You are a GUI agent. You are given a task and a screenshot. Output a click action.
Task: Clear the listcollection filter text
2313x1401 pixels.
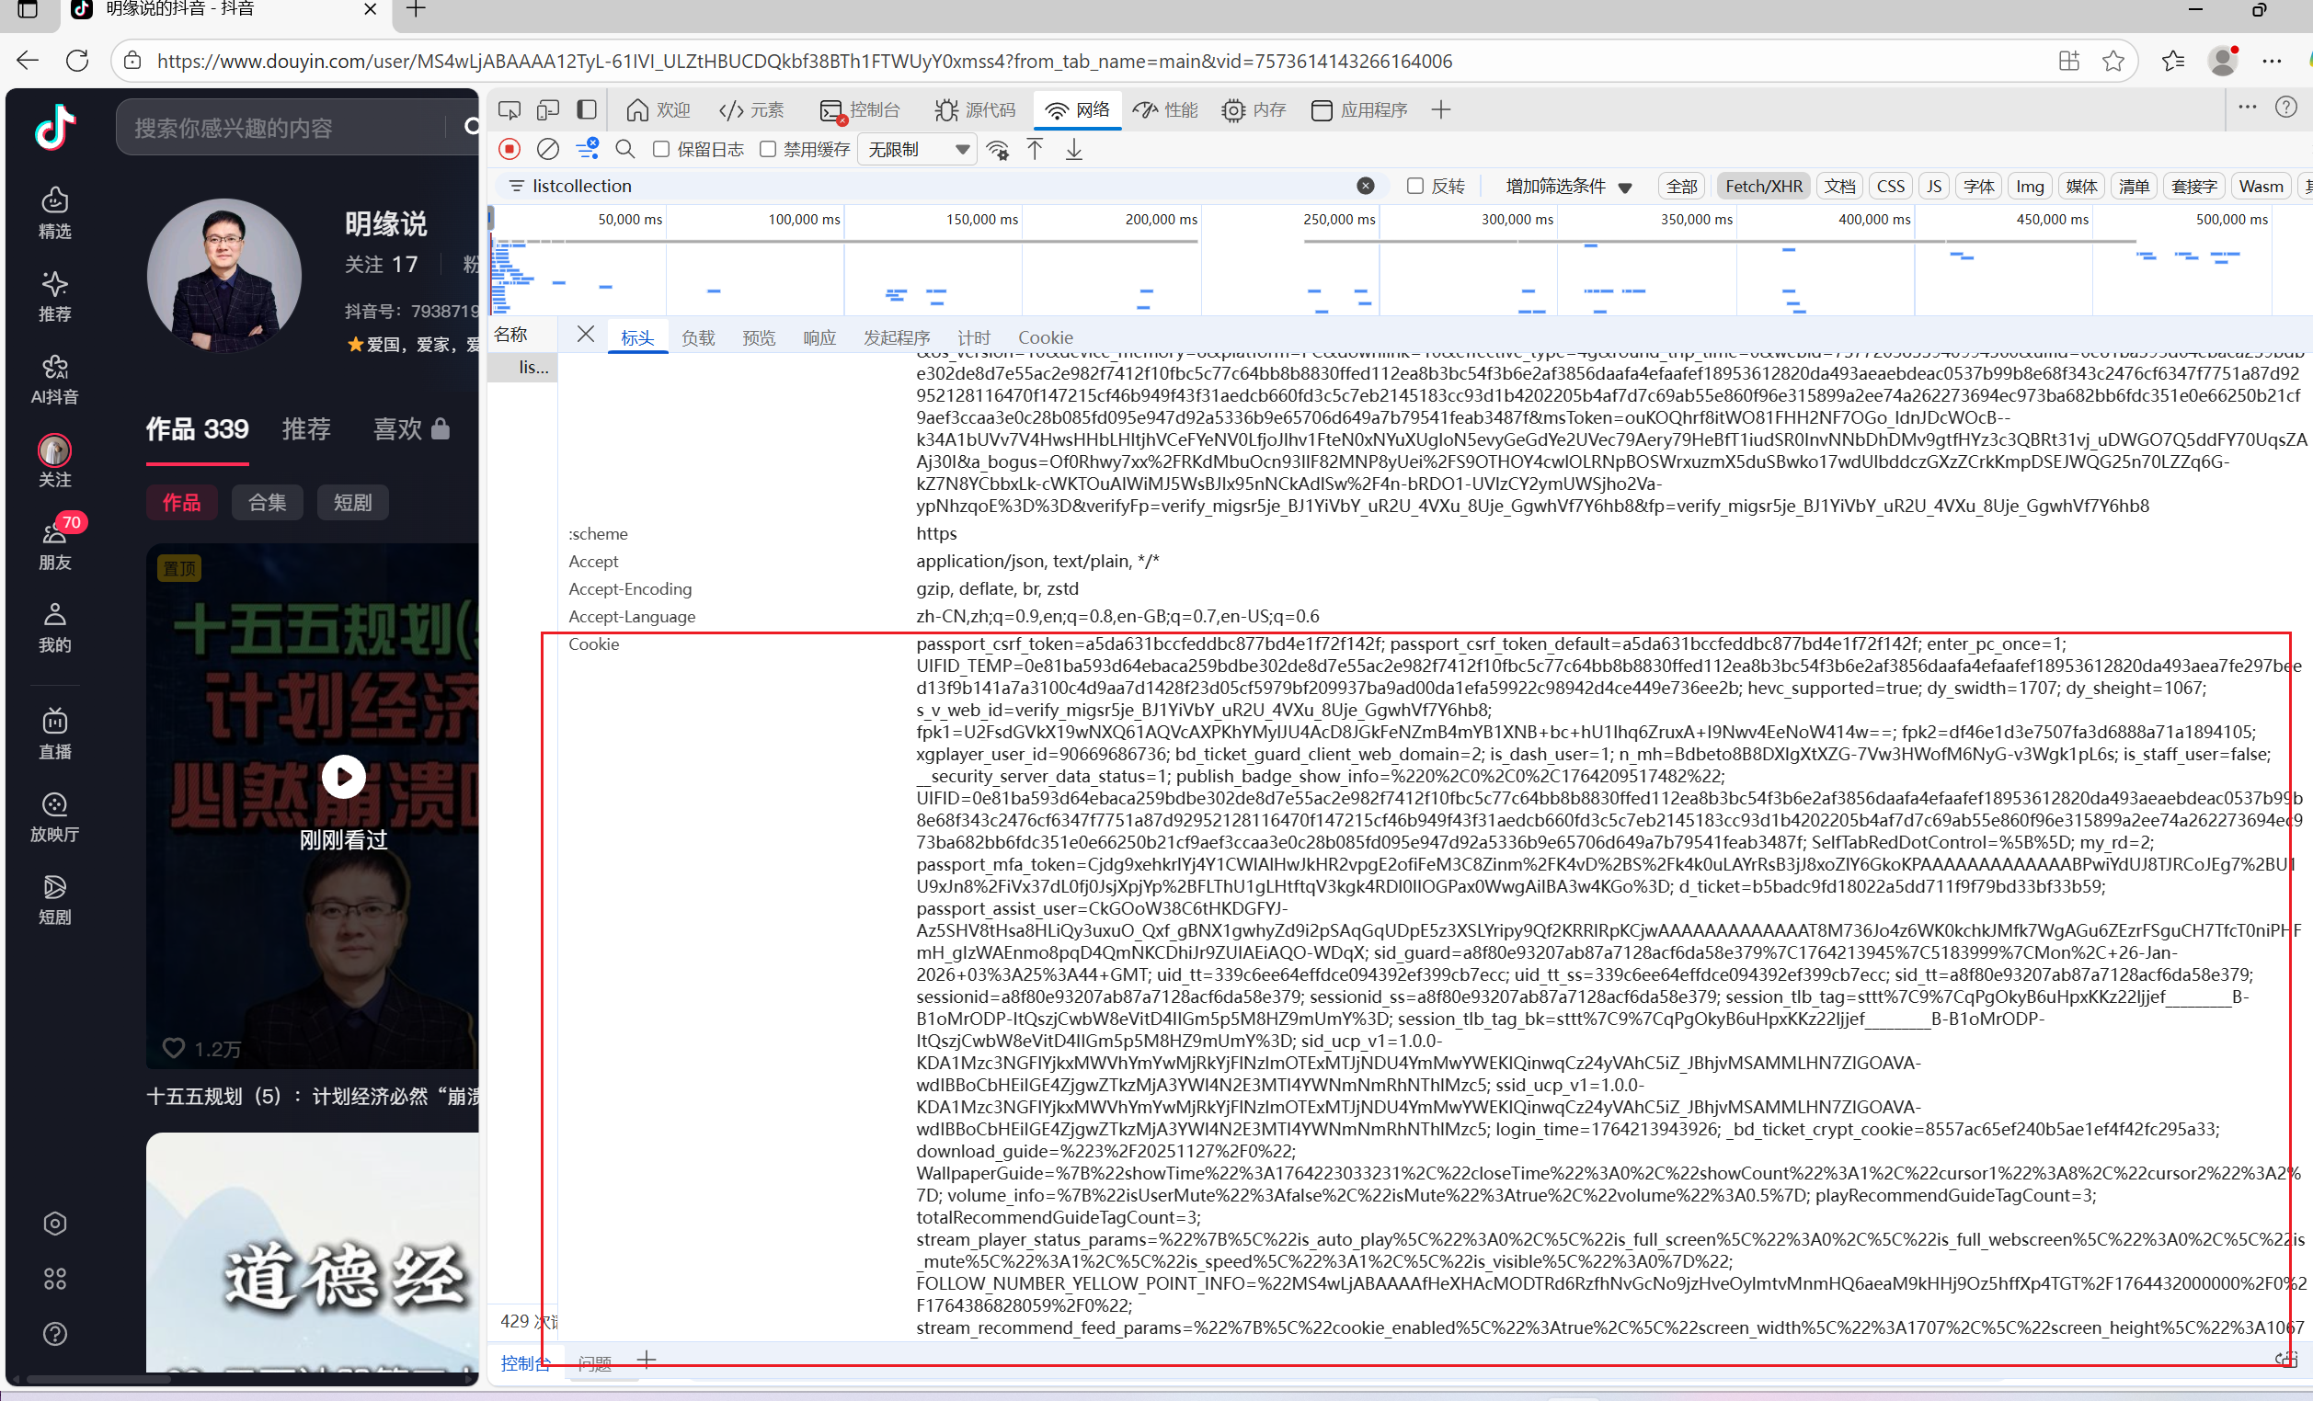coord(1366,186)
